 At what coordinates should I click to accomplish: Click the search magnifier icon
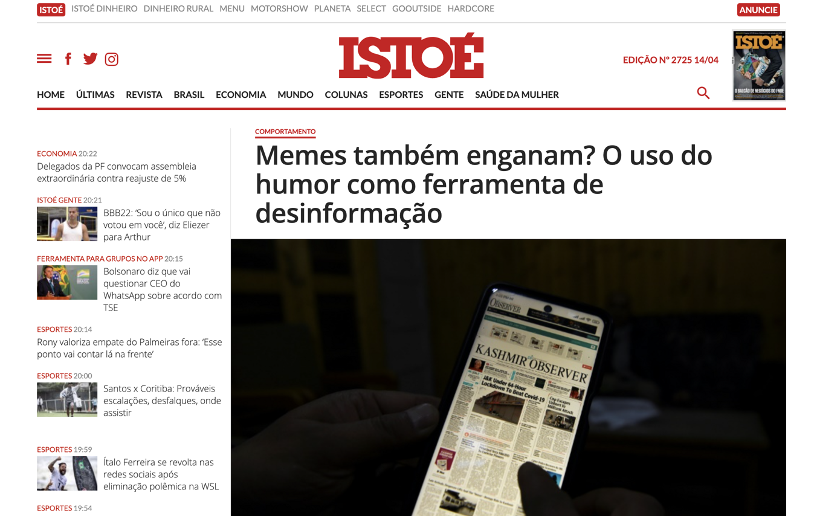click(x=703, y=93)
